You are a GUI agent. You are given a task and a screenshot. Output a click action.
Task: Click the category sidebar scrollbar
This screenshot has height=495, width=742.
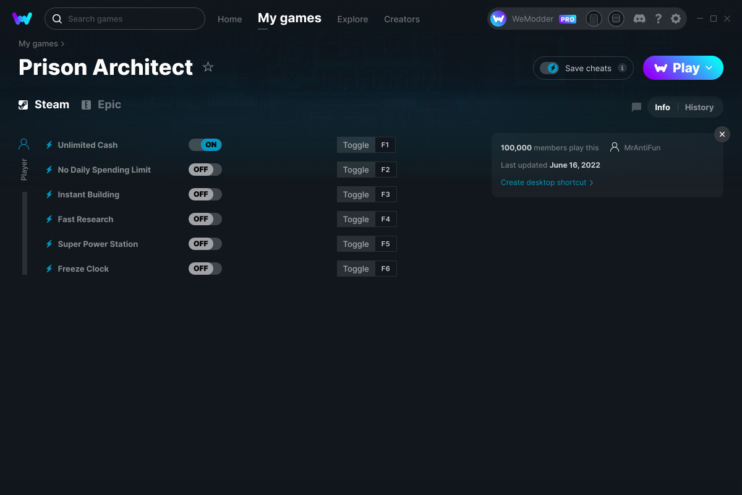coord(25,233)
